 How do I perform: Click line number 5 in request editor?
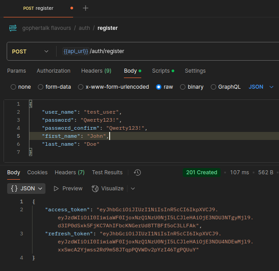18,136
